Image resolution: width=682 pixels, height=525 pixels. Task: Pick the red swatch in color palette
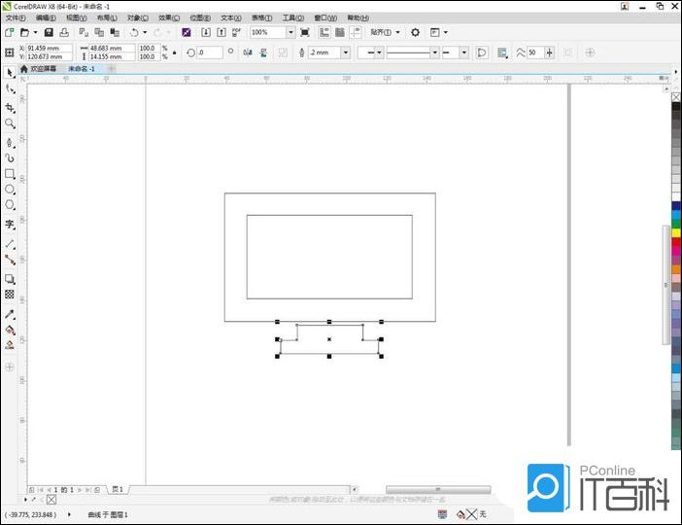(x=676, y=241)
